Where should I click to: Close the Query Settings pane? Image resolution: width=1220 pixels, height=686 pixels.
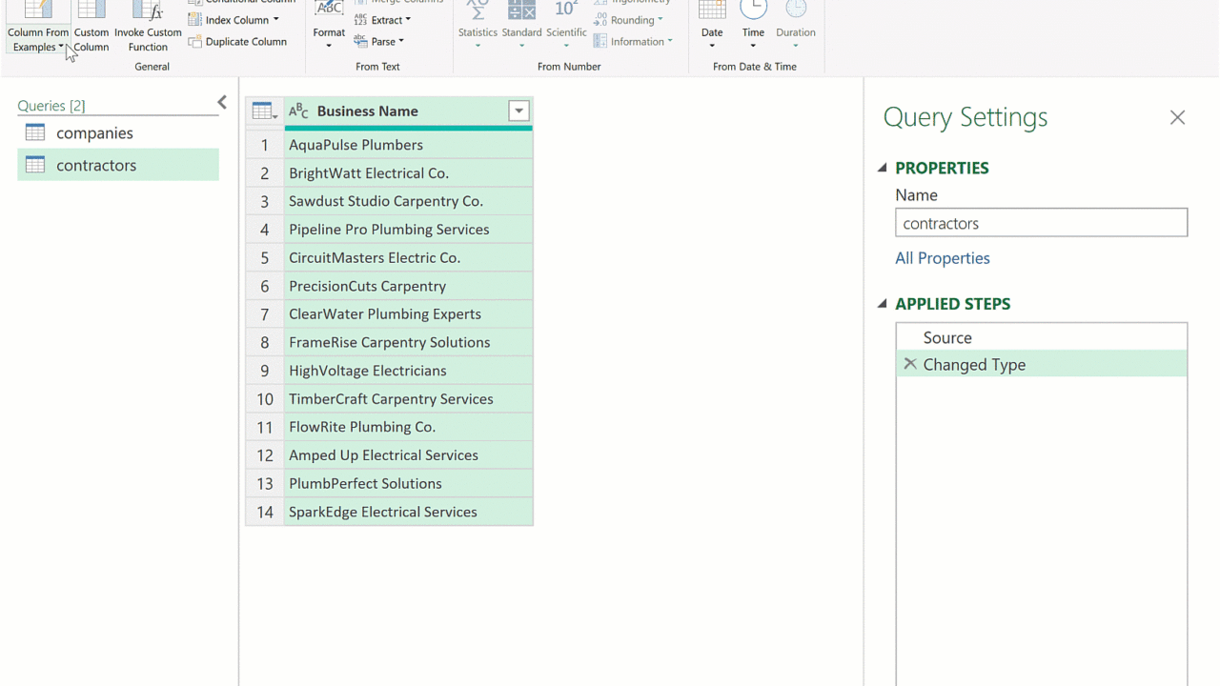pos(1177,117)
